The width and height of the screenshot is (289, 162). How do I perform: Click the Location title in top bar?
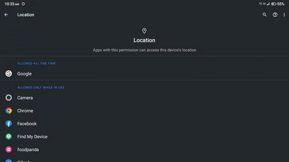point(26,15)
